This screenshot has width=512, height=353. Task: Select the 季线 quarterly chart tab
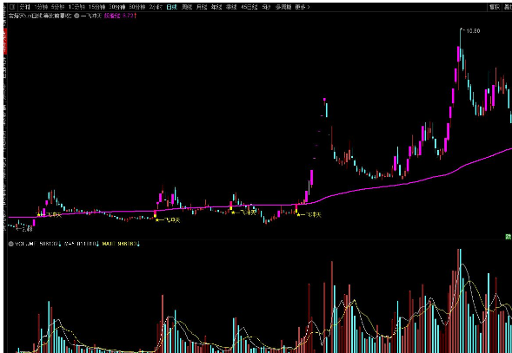(x=231, y=7)
